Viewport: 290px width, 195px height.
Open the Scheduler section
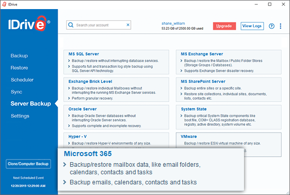tap(22, 80)
